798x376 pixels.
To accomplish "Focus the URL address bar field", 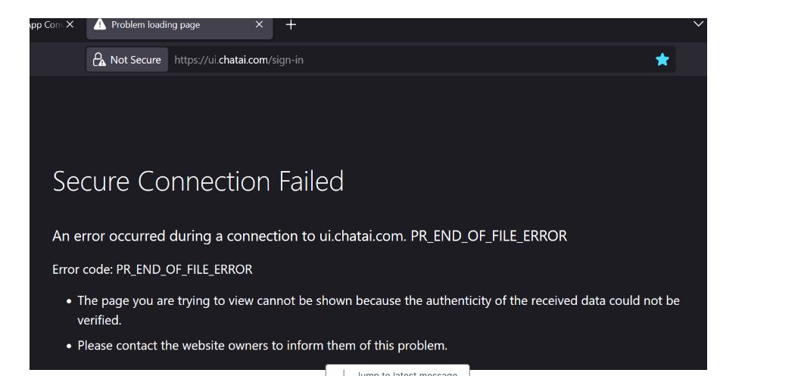I will [454, 60].
